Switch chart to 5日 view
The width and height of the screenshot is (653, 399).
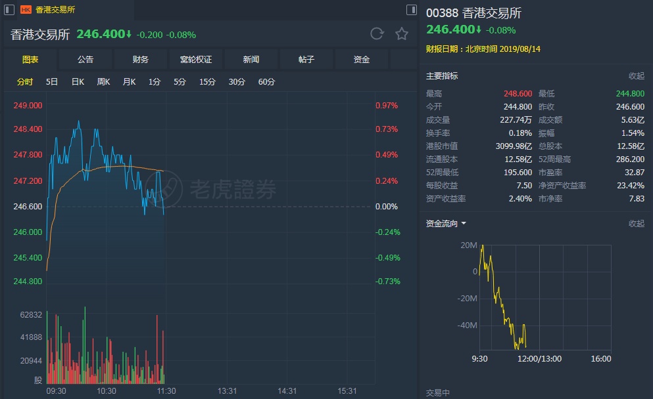(52, 82)
